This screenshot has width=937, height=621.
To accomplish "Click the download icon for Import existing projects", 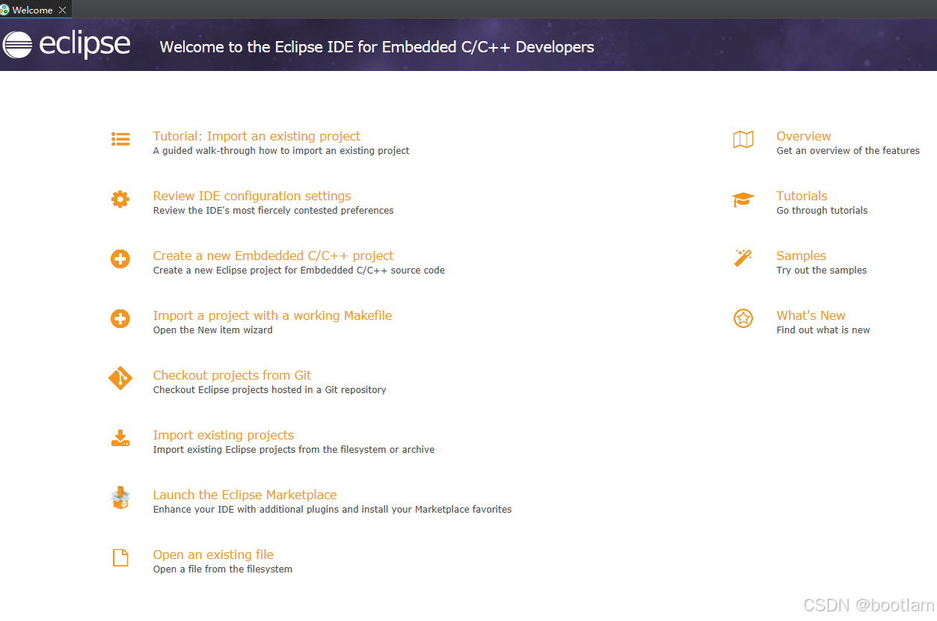I will pos(120,438).
